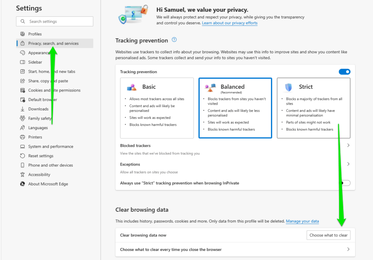Click the Choose what to clear button
Viewport: 373px width, 260px height.
(328, 235)
